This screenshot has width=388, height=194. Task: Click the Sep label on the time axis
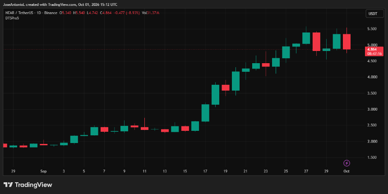(44, 171)
